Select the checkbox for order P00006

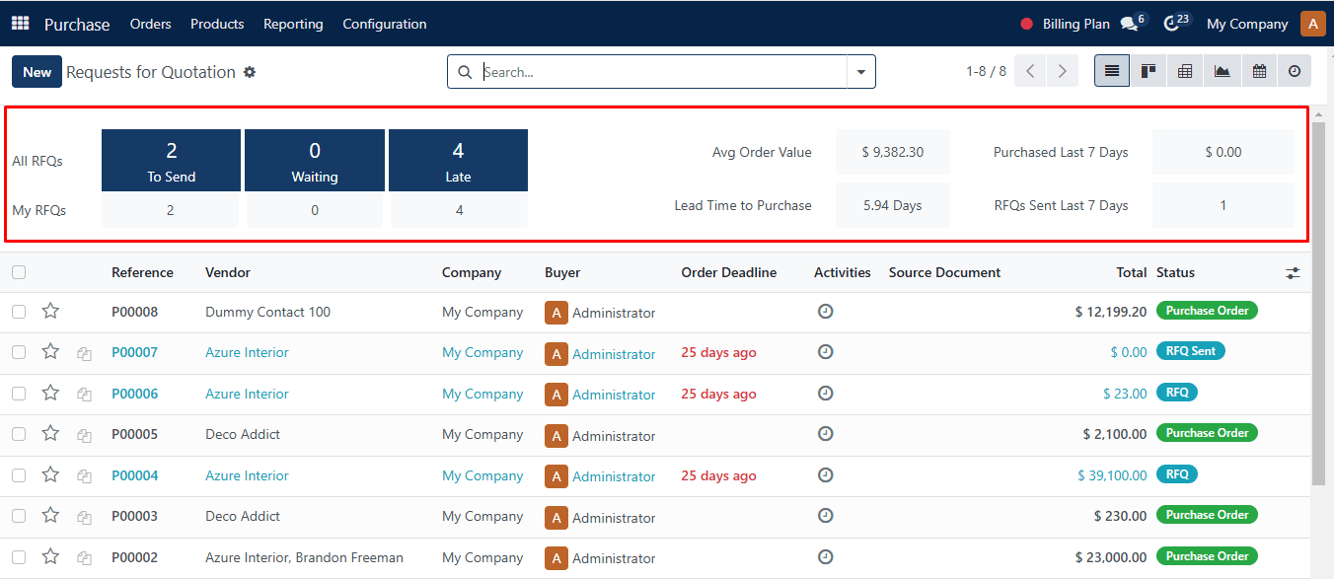pyautogui.click(x=19, y=394)
